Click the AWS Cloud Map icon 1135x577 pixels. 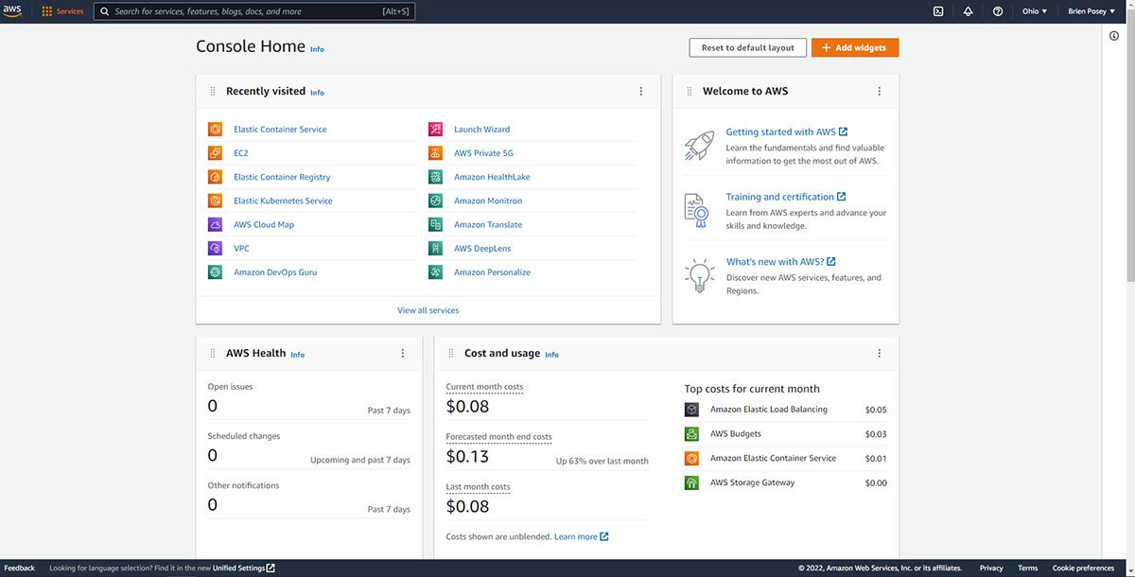pos(215,225)
